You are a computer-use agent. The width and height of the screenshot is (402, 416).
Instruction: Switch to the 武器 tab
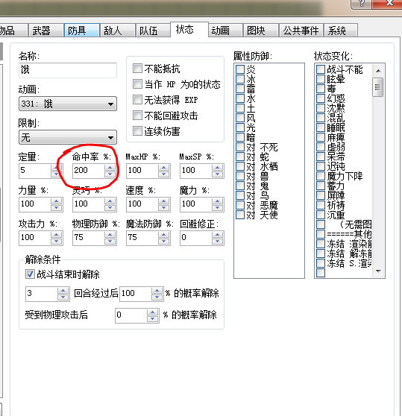coord(46,31)
